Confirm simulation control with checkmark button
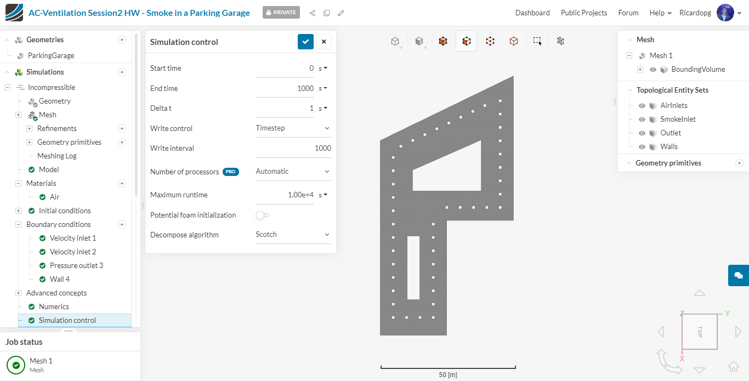 coord(305,42)
